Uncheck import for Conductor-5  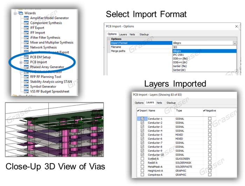pyautogui.click(x=142, y=135)
